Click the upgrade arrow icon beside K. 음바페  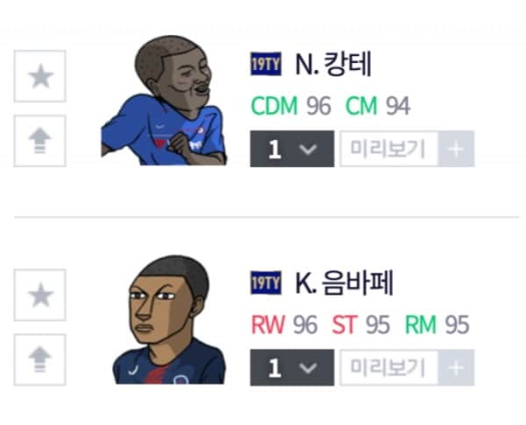[40, 359]
